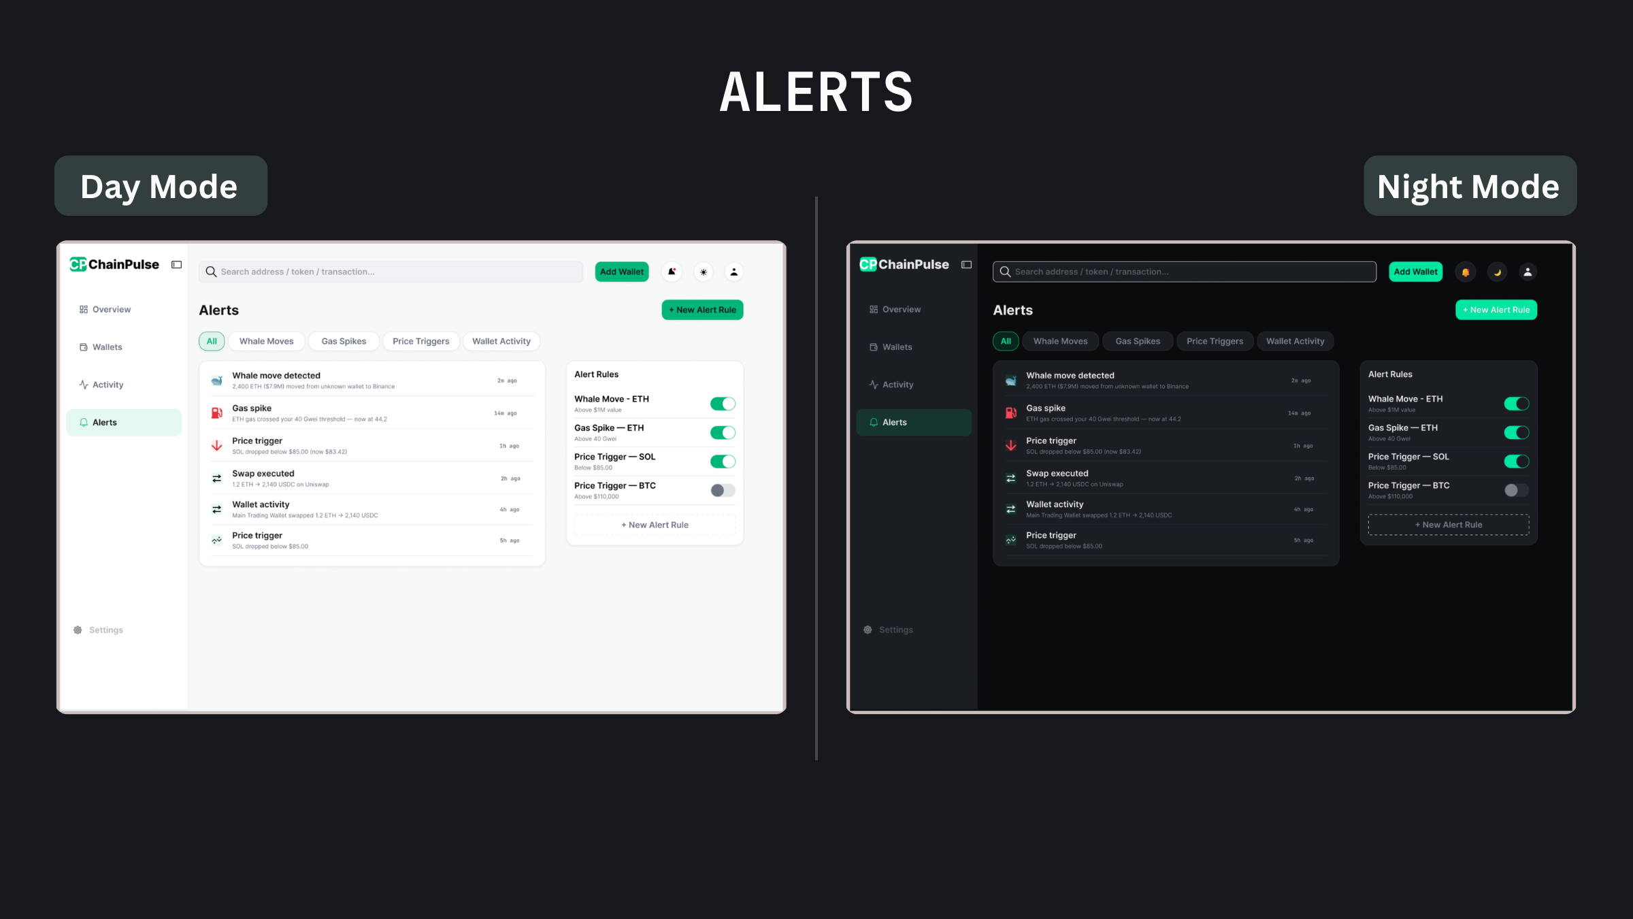Click green New Alert Rule button, Day Mode

(702, 310)
